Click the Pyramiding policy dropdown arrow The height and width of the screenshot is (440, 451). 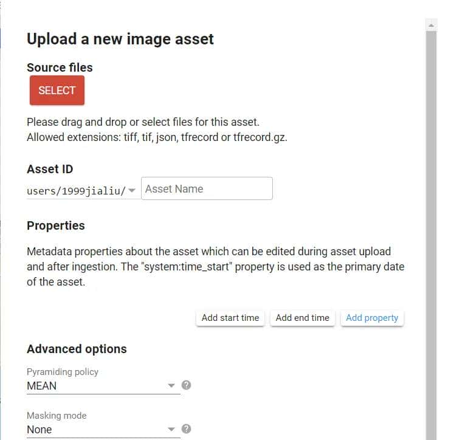171,385
